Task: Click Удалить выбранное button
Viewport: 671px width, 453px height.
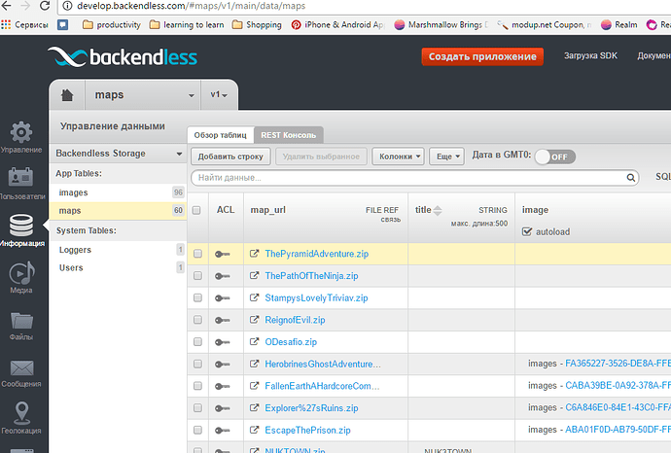Action: pyautogui.click(x=321, y=157)
